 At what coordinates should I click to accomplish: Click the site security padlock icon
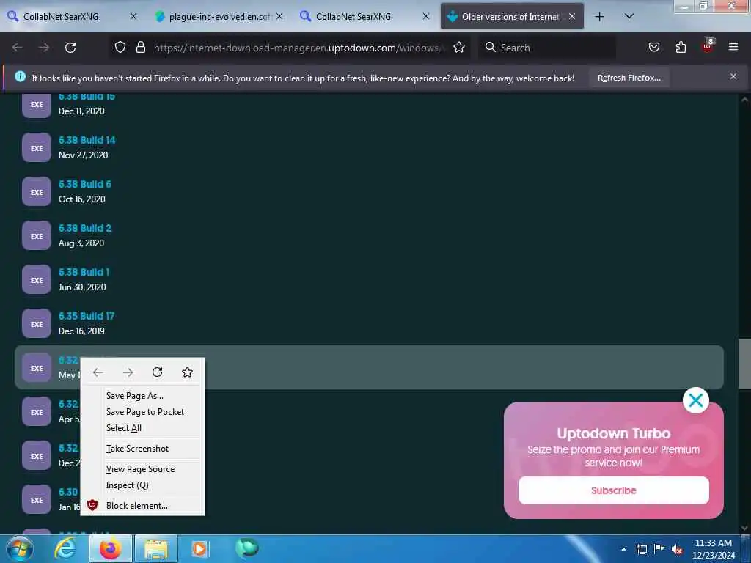click(x=140, y=47)
